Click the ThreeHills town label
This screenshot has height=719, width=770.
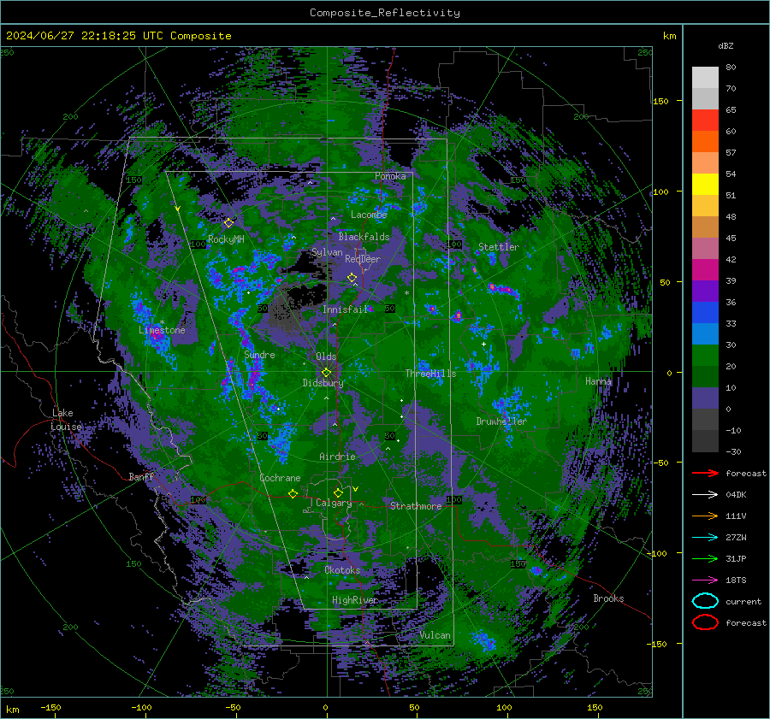tap(430, 374)
